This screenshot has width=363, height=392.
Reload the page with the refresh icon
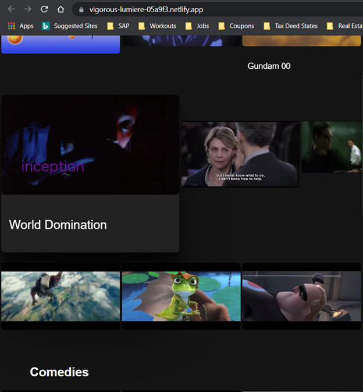point(44,9)
